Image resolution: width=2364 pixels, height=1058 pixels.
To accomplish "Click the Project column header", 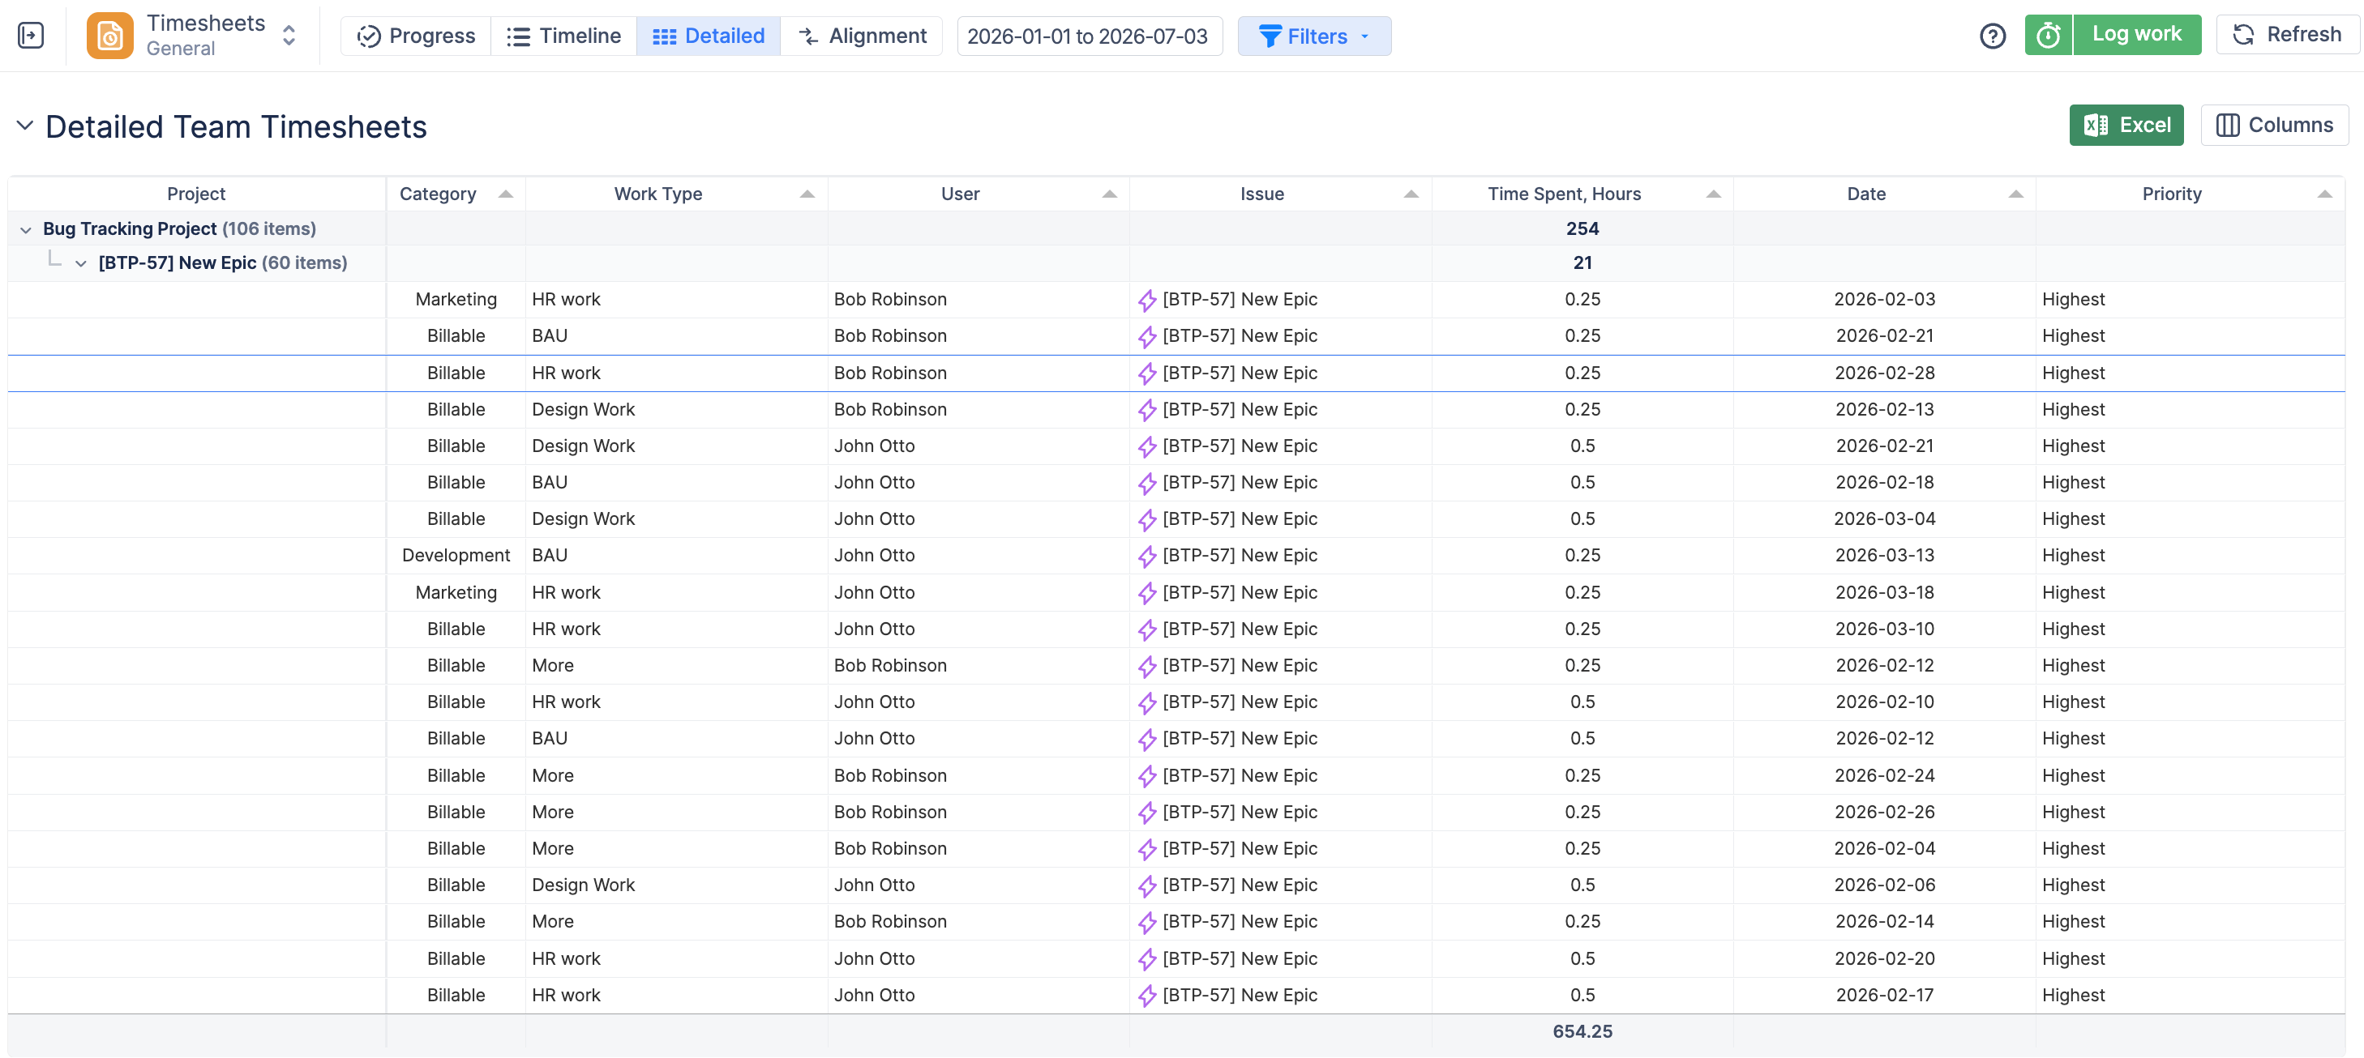I will [196, 194].
